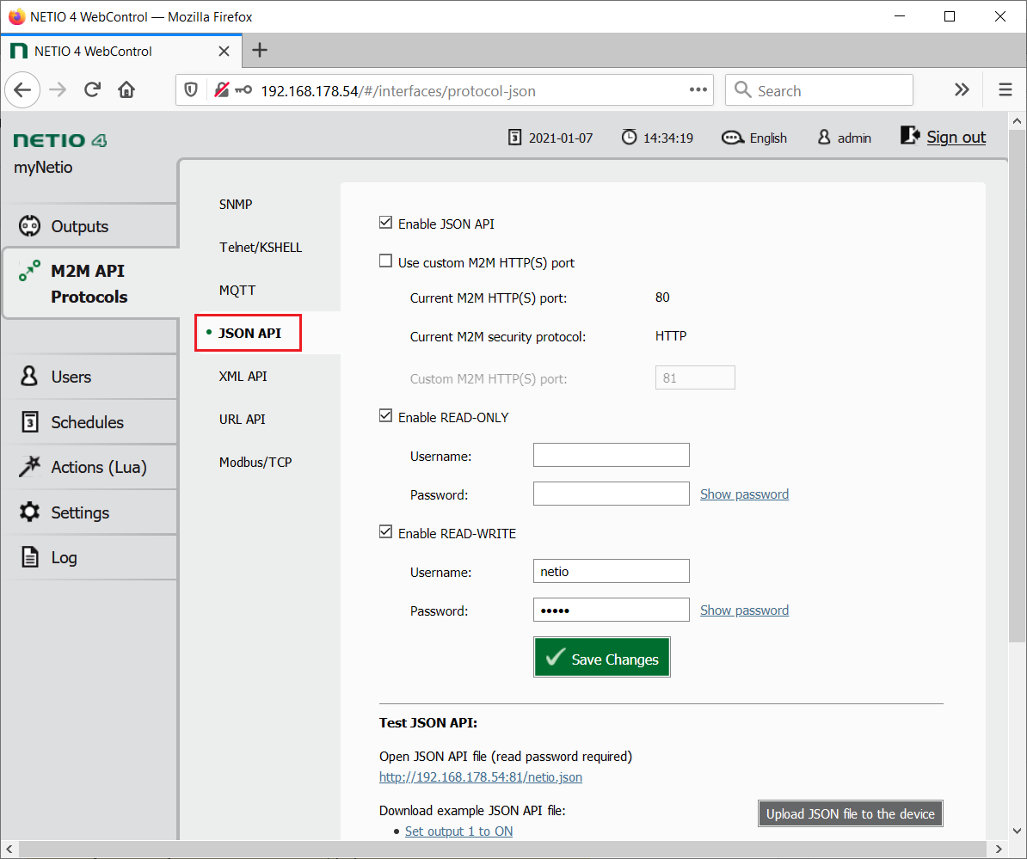Open the page actions three-dot menu
Image resolution: width=1027 pixels, height=859 pixels.
pos(698,89)
